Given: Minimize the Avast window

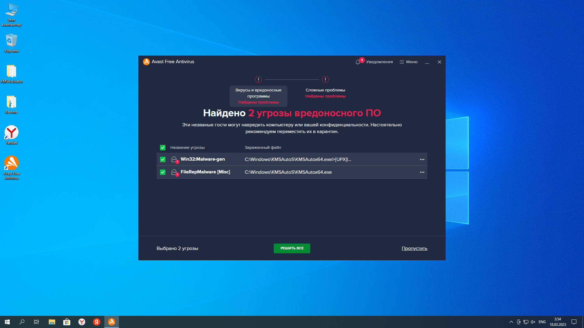Looking at the screenshot, I should coord(427,62).
